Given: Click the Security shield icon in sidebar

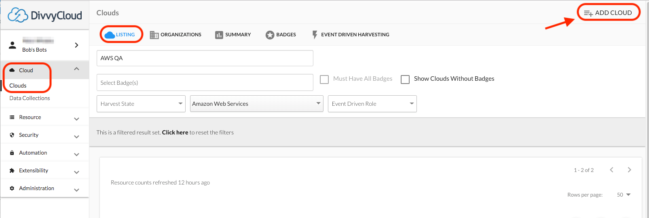Looking at the screenshot, I should (12, 135).
